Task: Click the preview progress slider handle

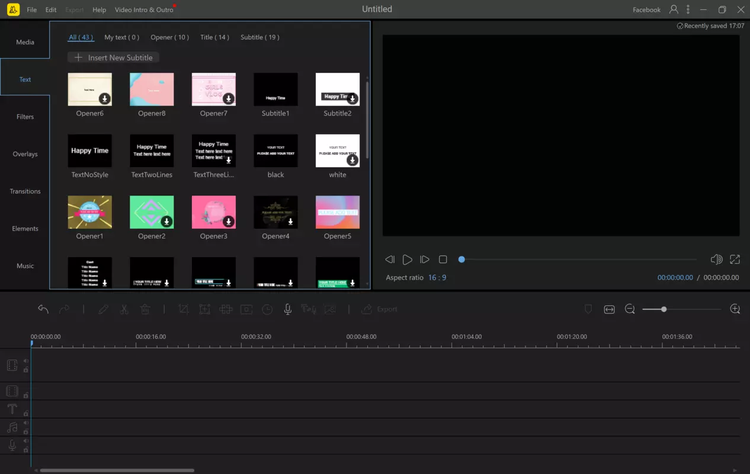Action: coord(461,260)
